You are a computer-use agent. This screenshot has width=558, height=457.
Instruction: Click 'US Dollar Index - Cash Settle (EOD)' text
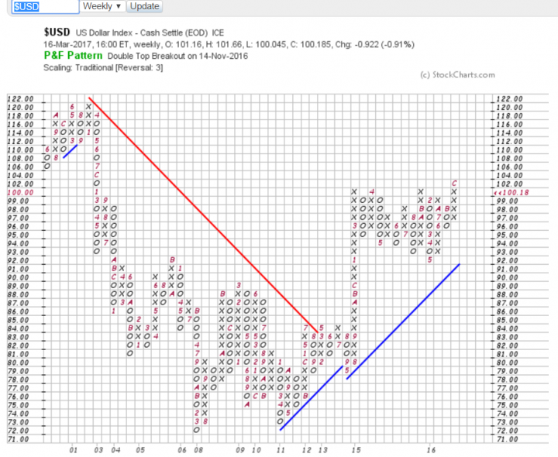(x=142, y=33)
